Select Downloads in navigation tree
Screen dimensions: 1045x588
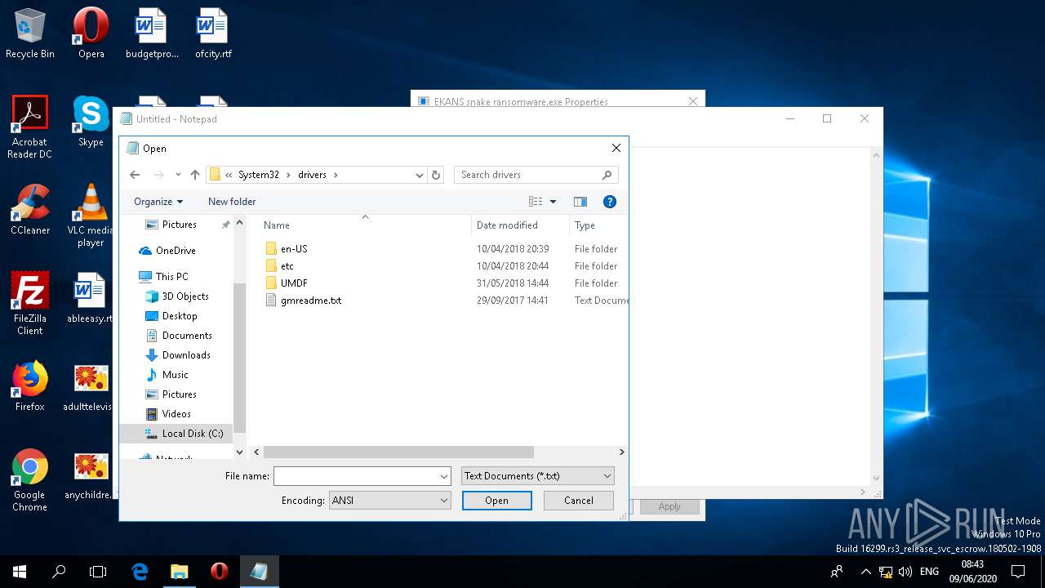click(x=186, y=355)
